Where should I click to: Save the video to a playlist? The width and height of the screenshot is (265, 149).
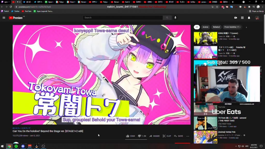coord(178,136)
